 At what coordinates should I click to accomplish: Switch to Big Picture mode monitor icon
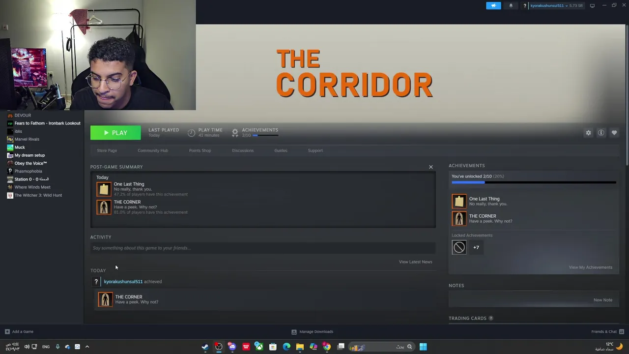pos(592,5)
